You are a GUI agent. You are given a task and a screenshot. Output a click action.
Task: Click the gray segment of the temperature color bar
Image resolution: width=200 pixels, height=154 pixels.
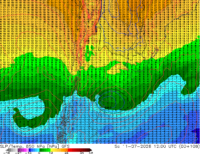pyautogui.click(x=13, y=150)
